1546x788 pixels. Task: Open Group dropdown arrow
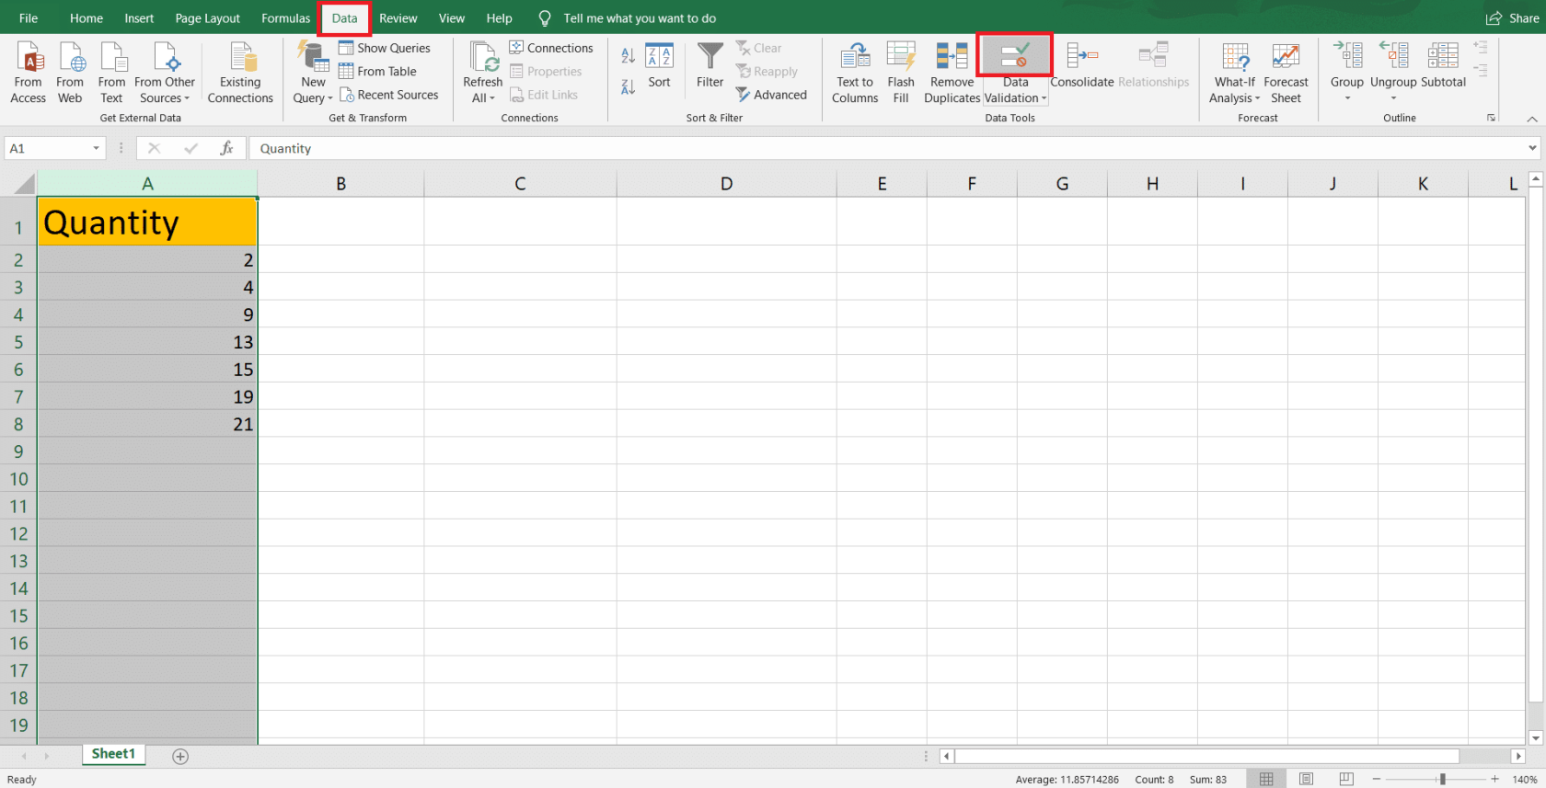[x=1347, y=98]
